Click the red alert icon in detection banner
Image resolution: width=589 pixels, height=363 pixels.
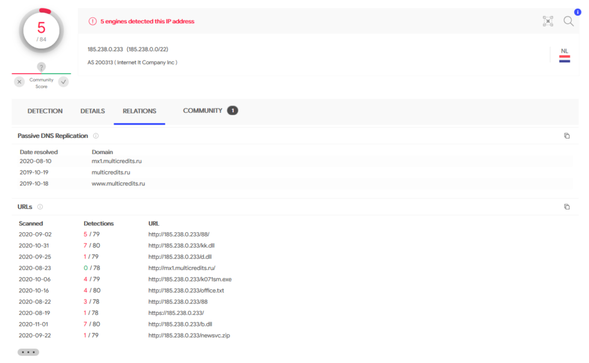[93, 22]
